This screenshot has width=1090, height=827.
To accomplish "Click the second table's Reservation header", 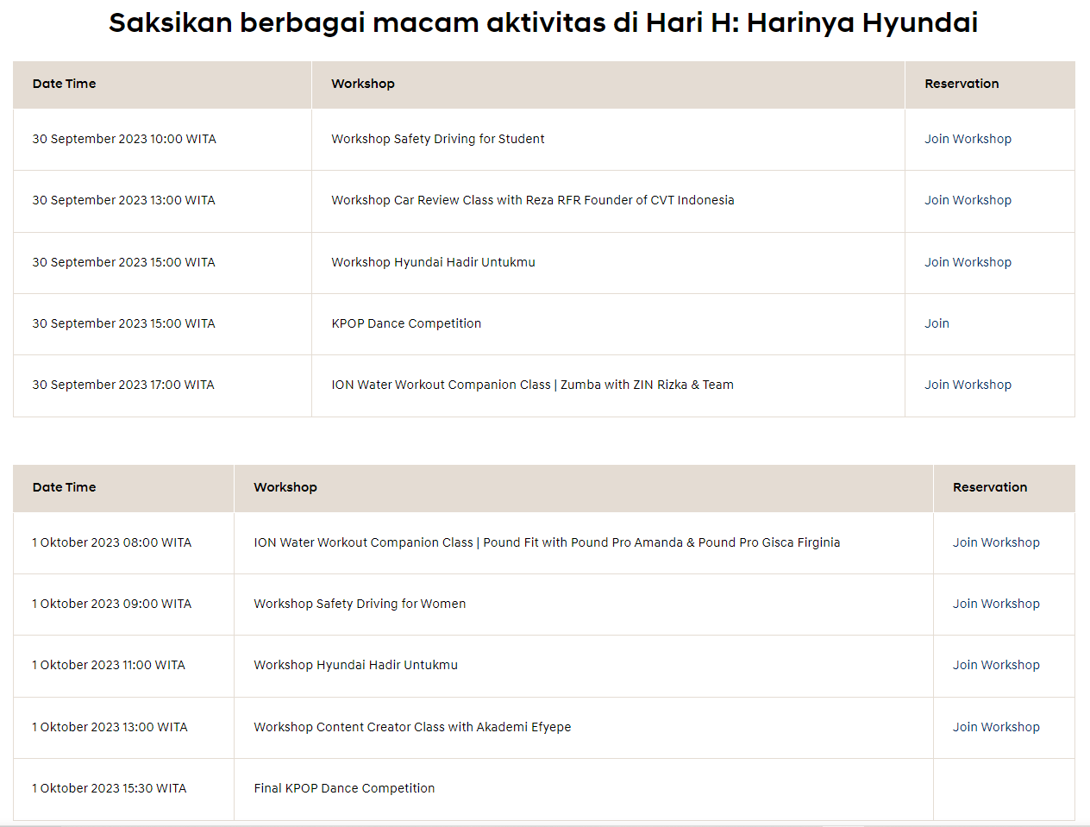I will coord(989,487).
